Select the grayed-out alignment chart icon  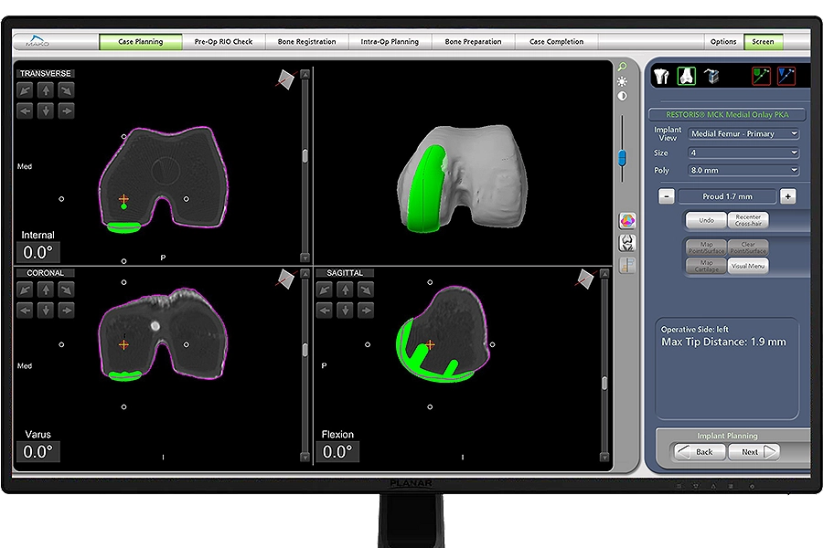pos(627,265)
